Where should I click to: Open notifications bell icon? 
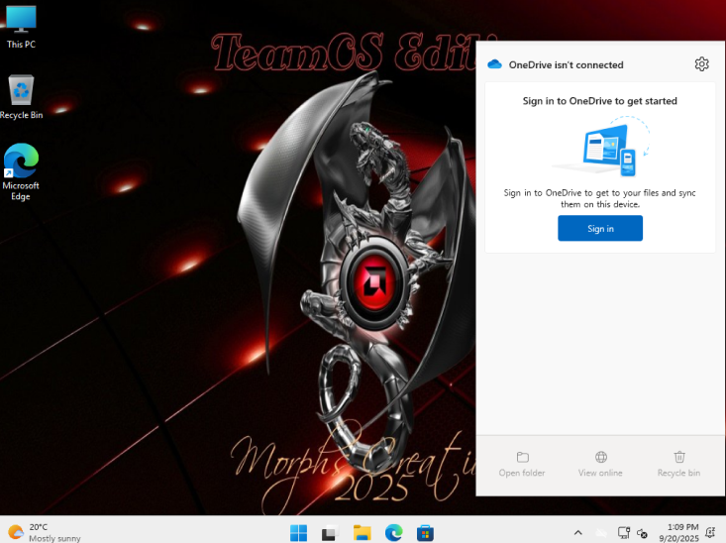tap(710, 532)
